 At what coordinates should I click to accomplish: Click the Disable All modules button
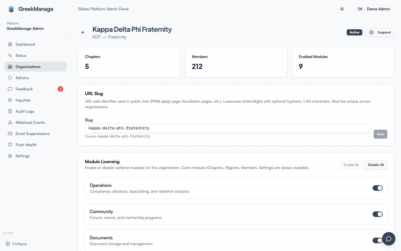(x=376, y=165)
